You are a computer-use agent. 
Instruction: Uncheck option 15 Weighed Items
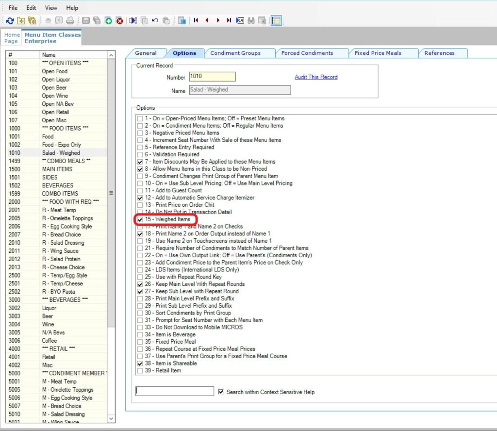pyautogui.click(x=140, y=219)
